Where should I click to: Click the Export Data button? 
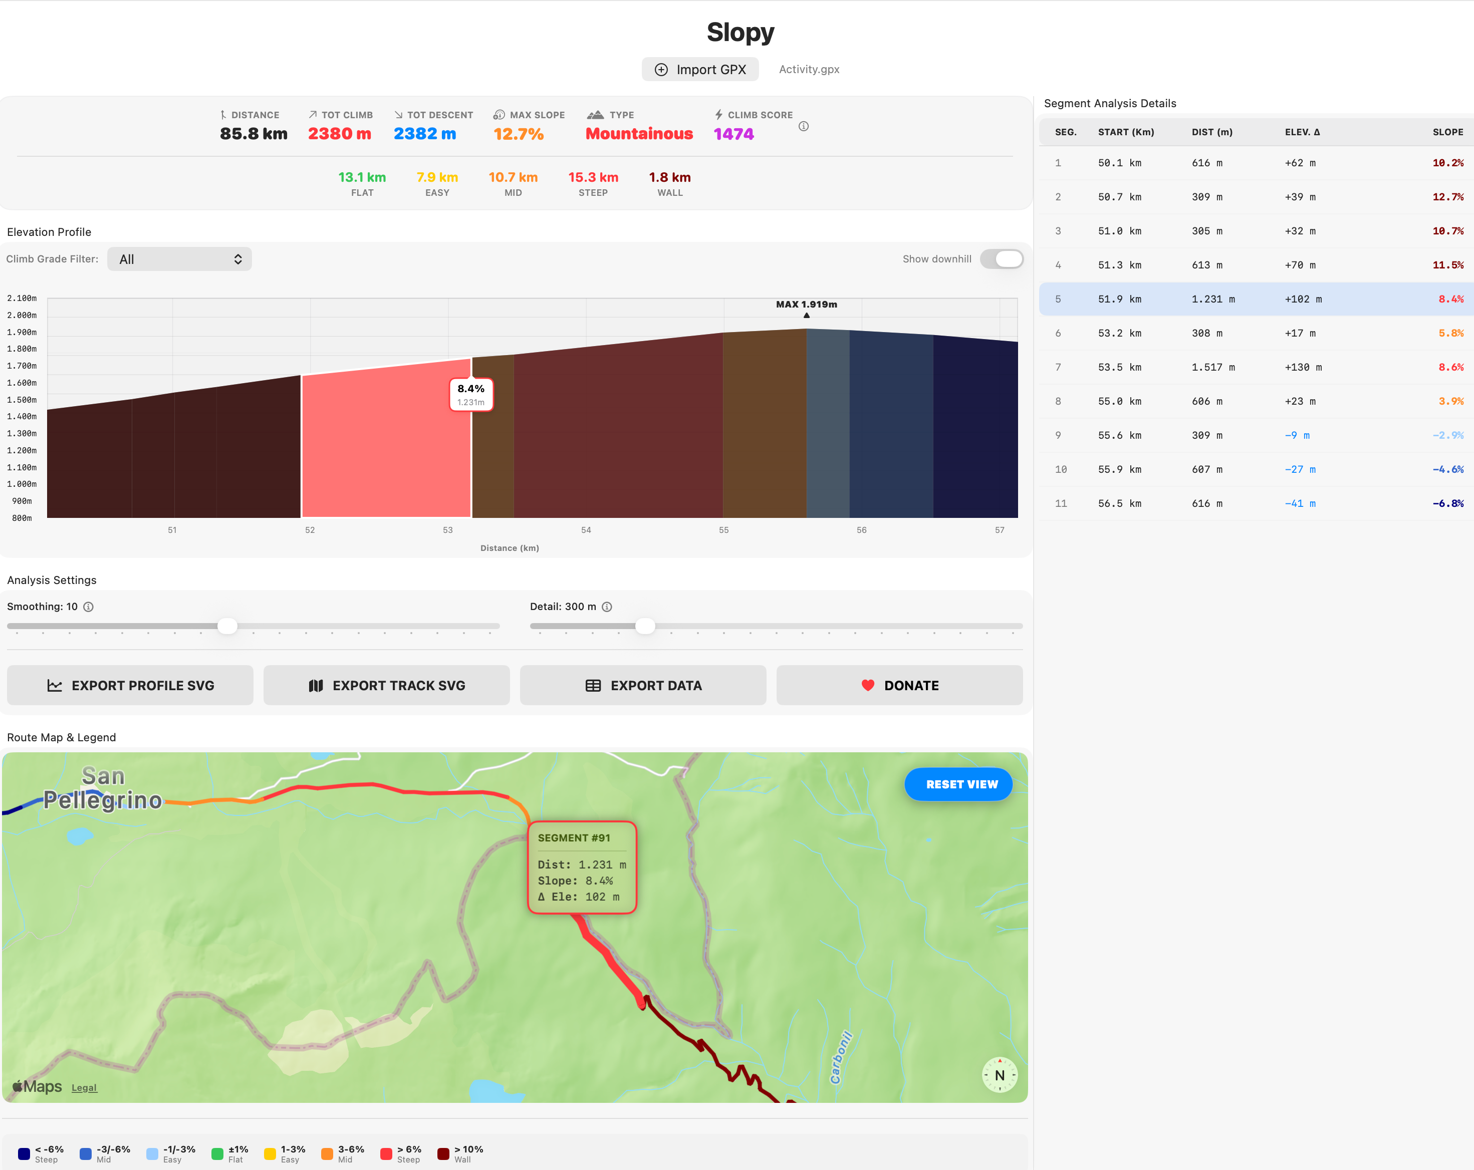tap(643, 686)
